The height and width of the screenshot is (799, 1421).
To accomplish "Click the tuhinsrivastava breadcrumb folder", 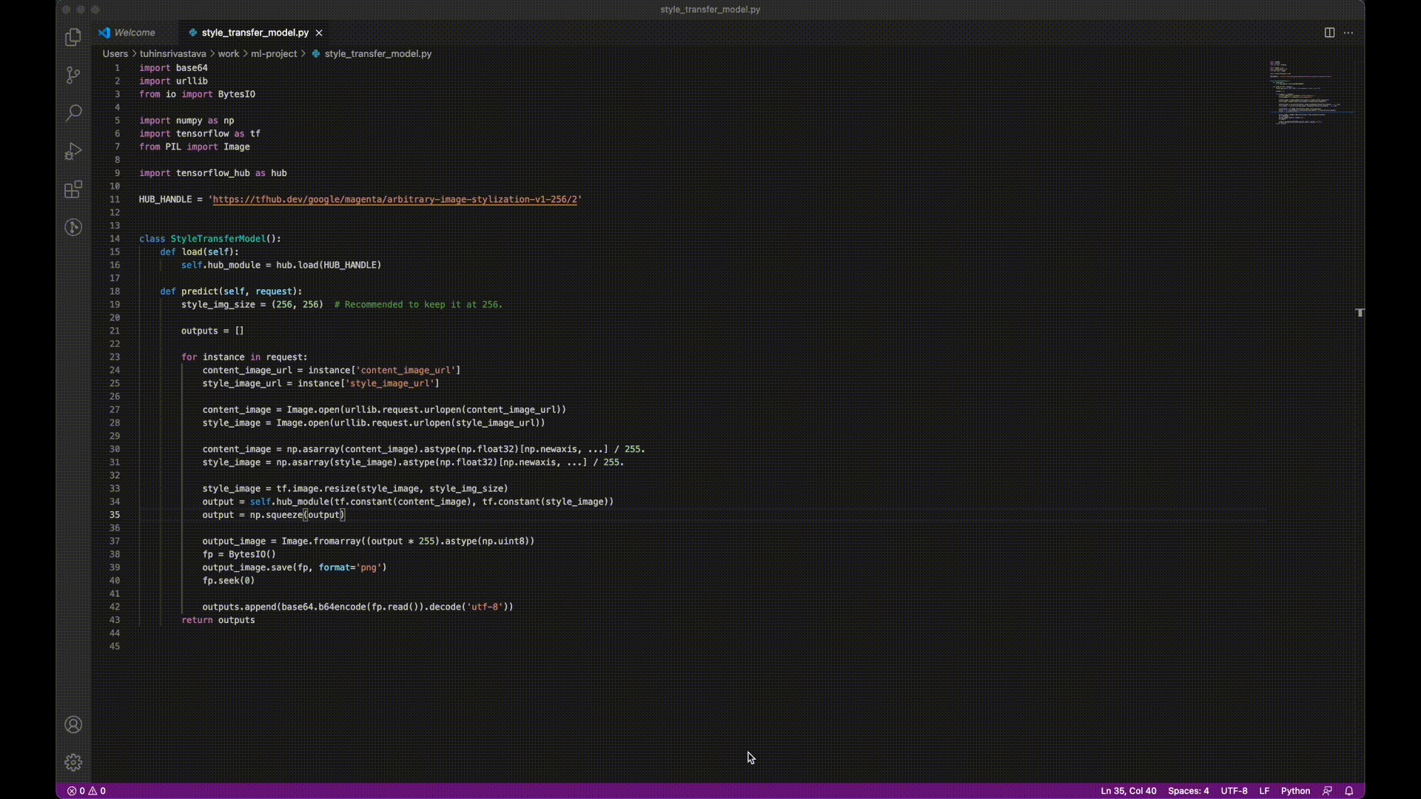I will point(172,54).
